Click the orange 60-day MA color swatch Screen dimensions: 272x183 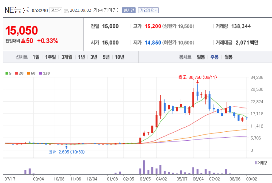28,73
